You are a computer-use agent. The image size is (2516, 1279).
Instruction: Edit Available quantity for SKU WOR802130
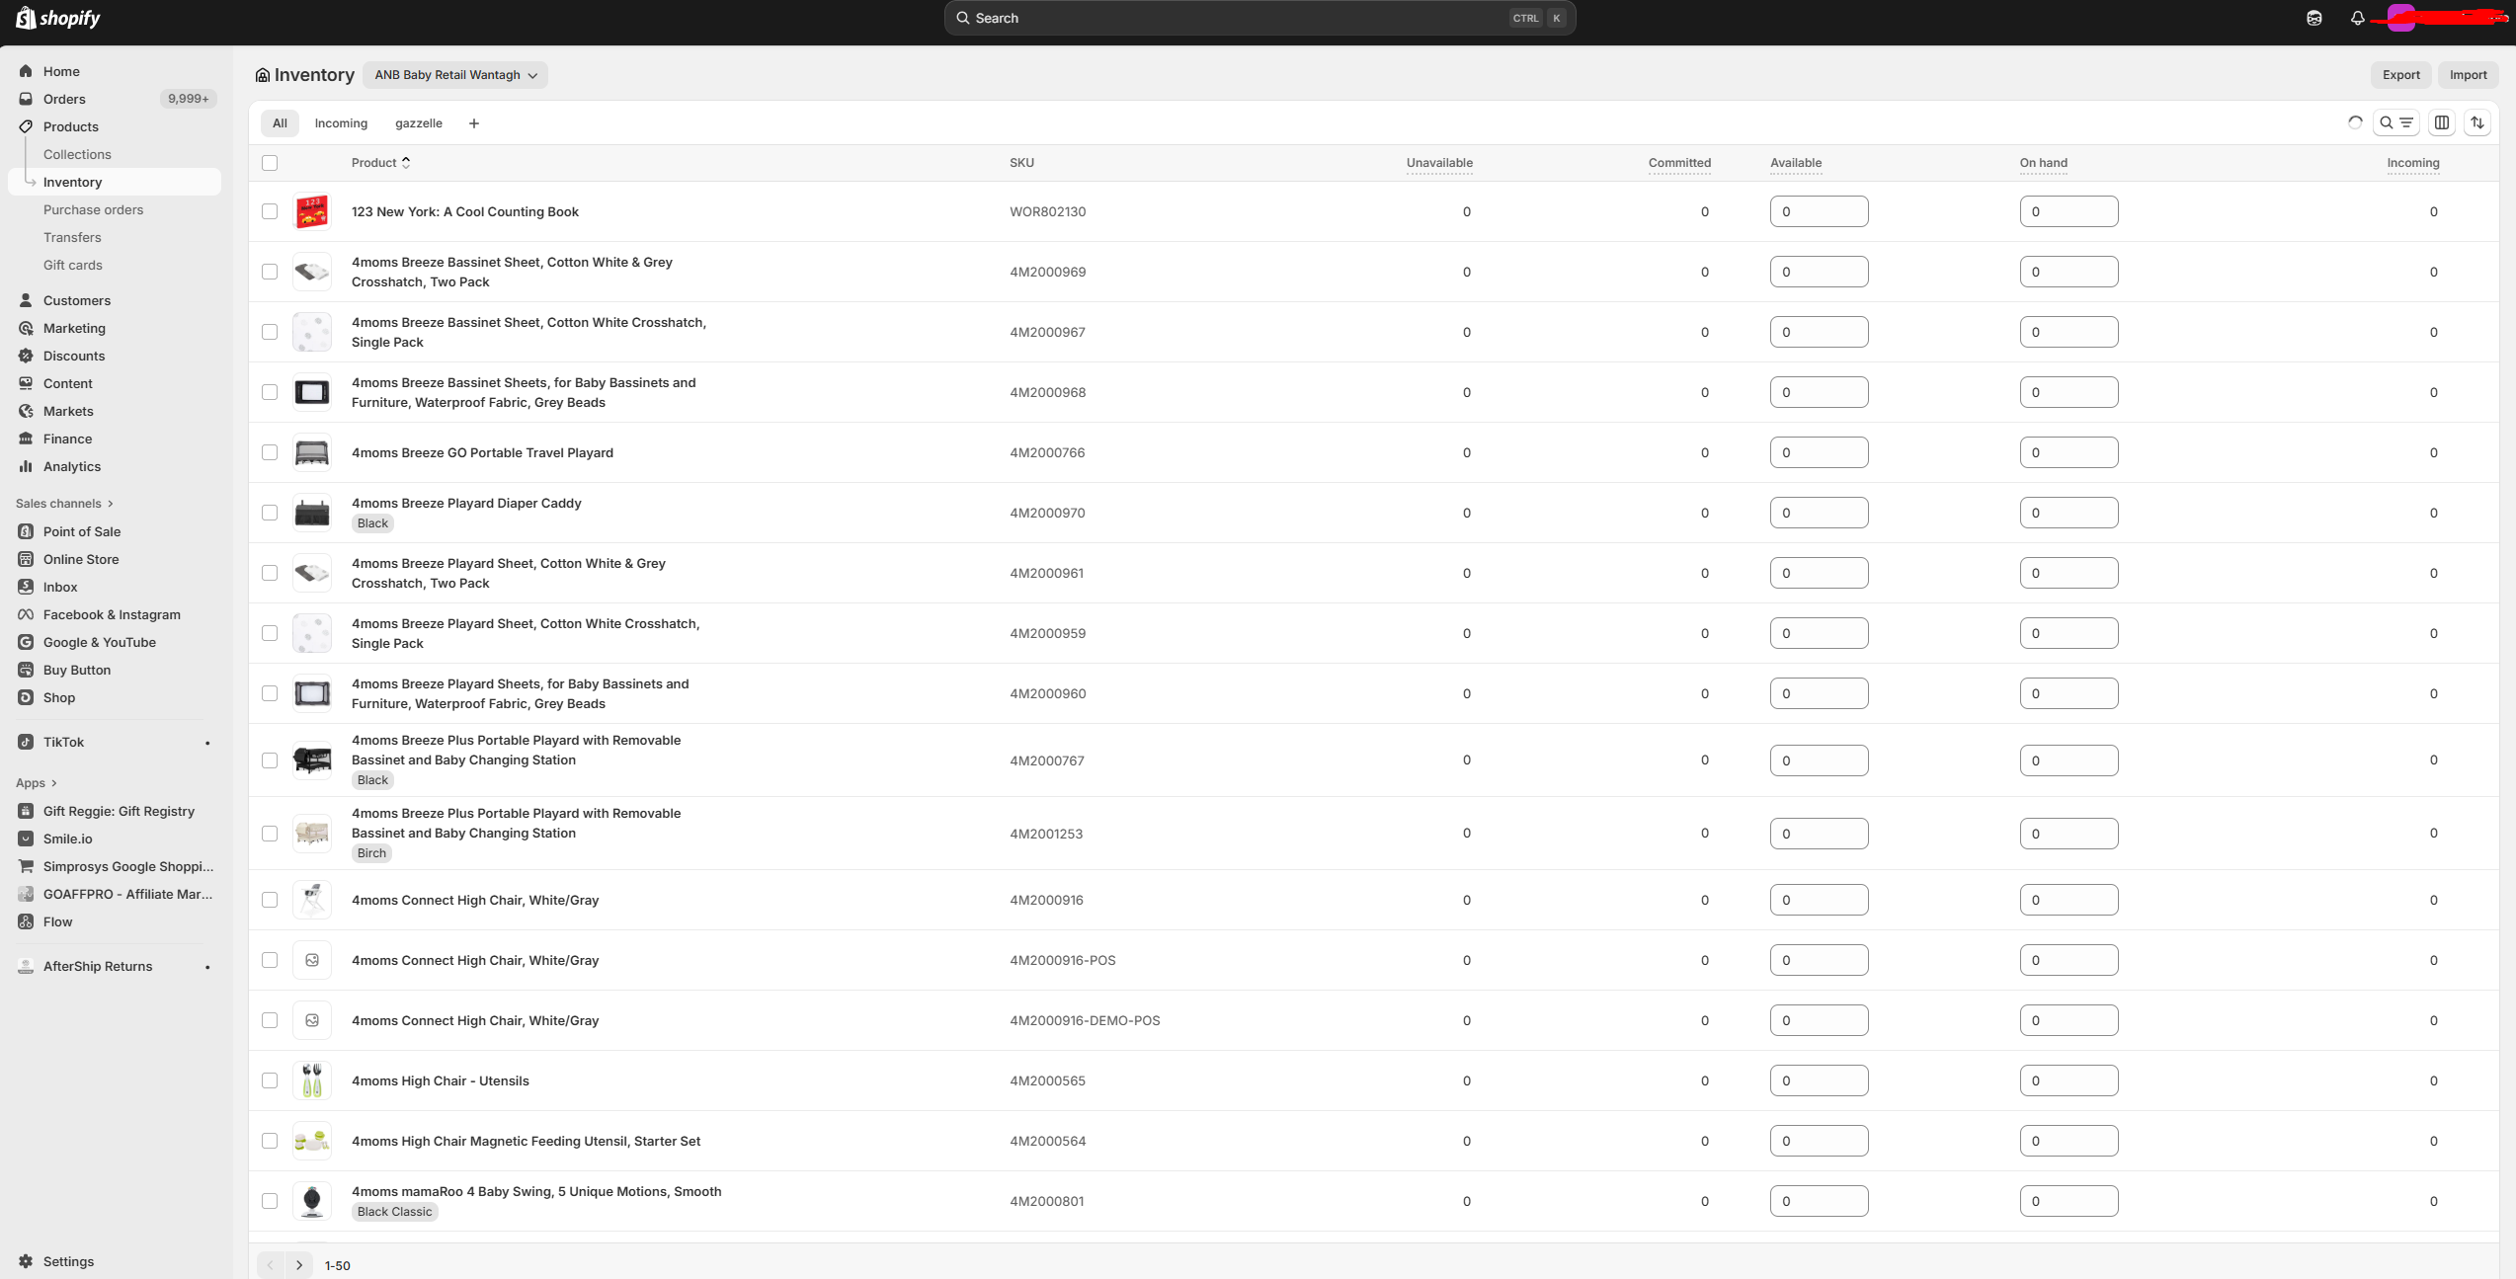[1819, 211]
